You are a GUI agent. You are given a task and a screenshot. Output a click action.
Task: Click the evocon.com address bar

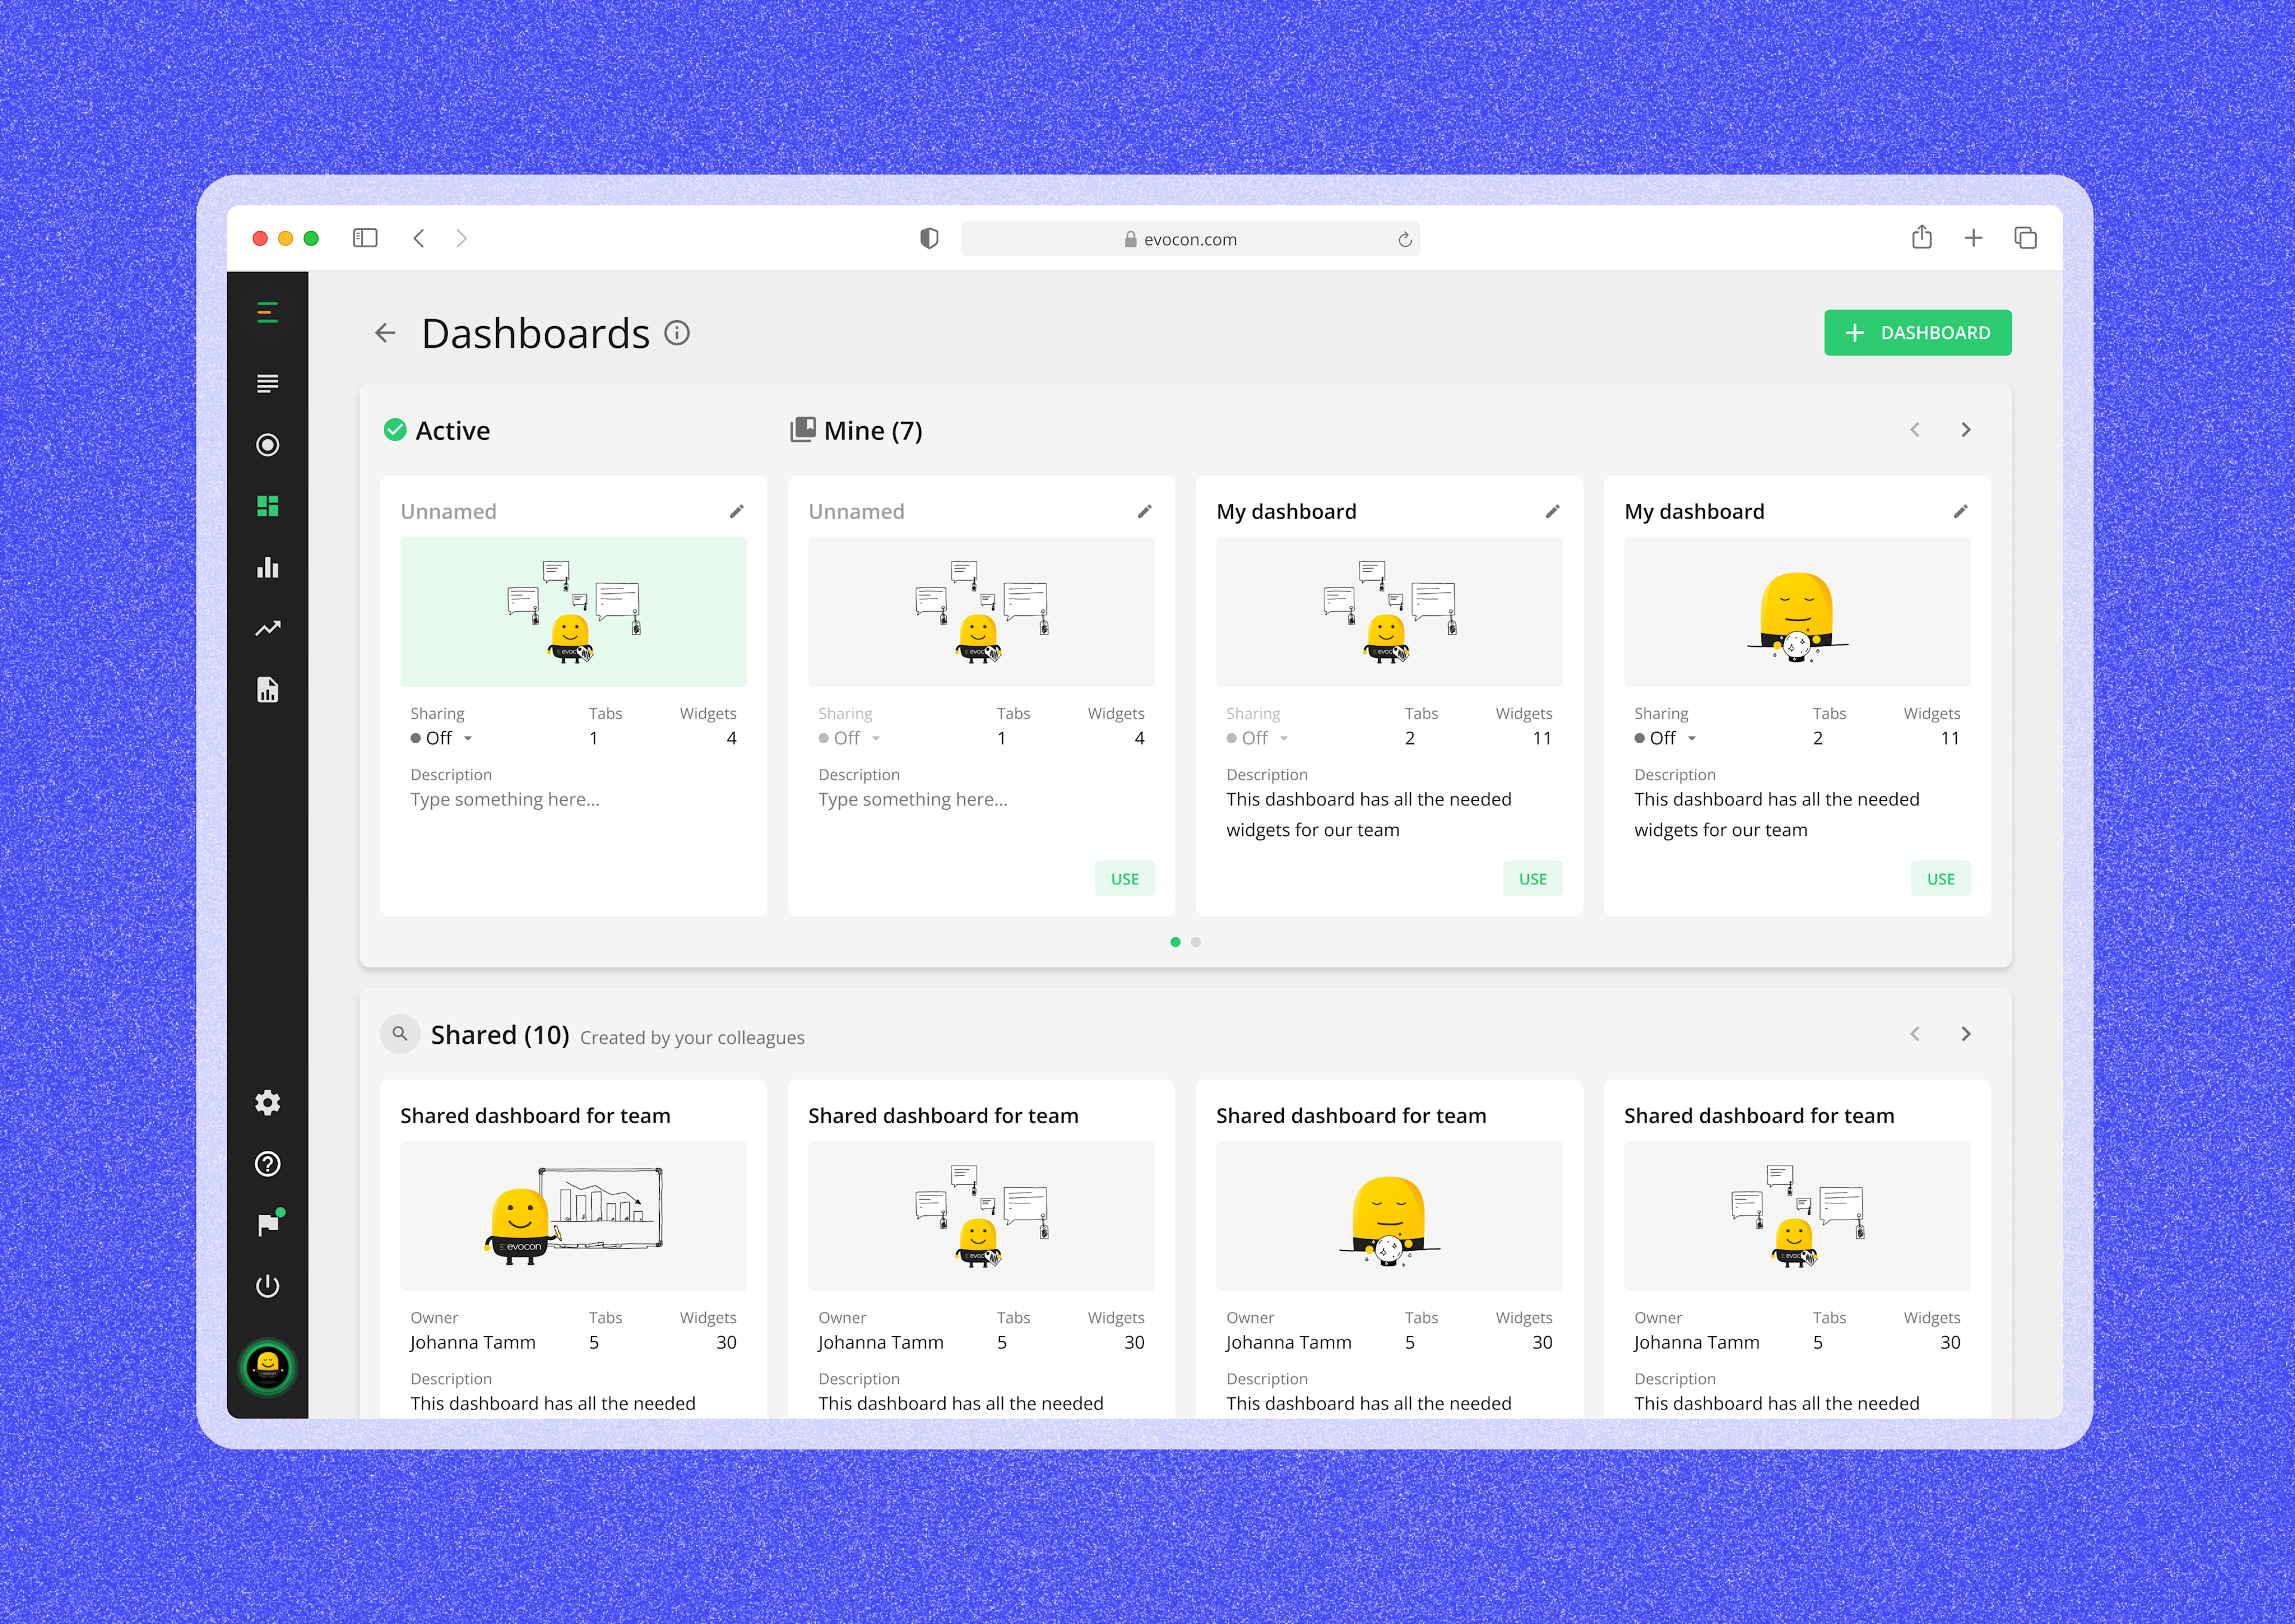1189,239
